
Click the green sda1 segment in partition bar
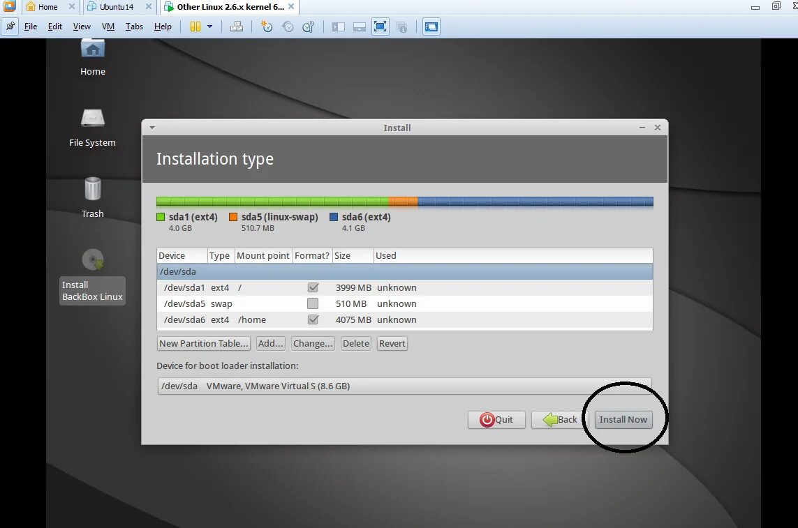pyautogui.click(x=272, y=202)
